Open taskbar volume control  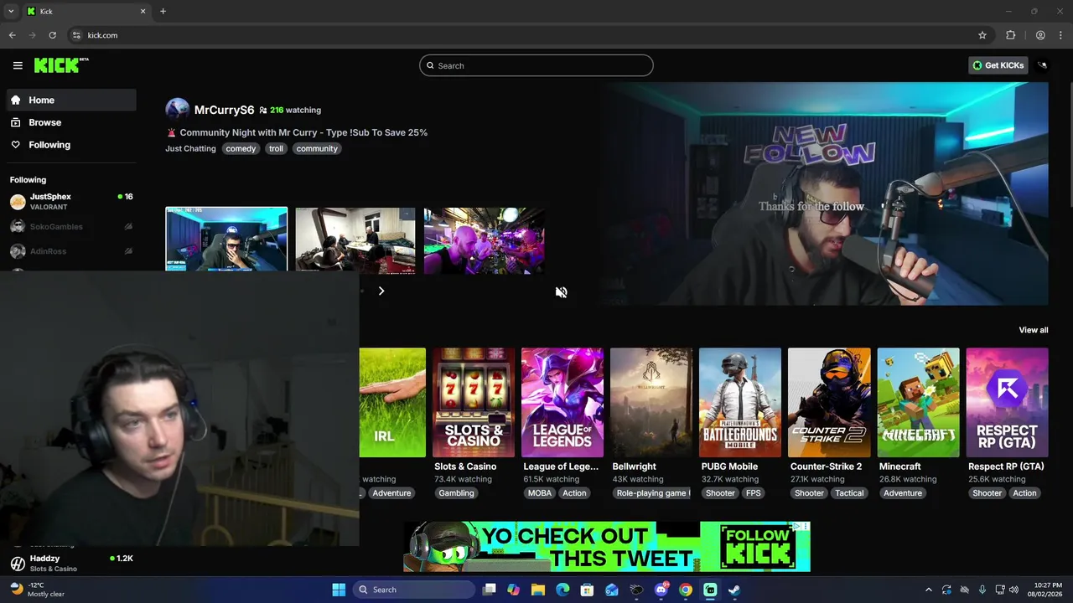point(1013,590)
